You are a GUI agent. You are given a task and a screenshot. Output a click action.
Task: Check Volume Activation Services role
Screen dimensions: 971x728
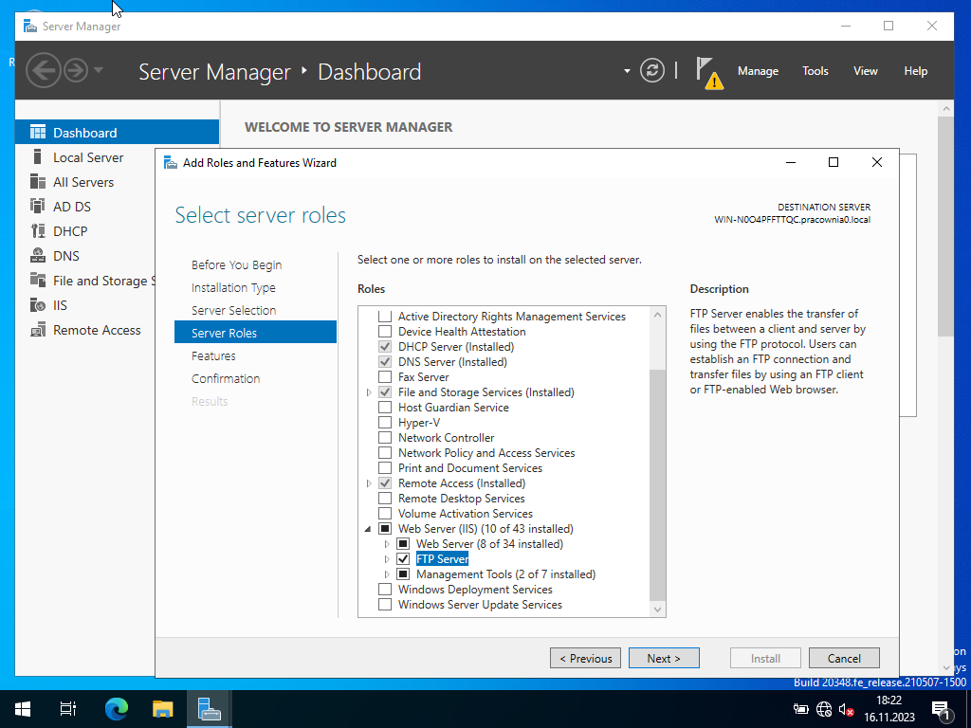point(385,514)
